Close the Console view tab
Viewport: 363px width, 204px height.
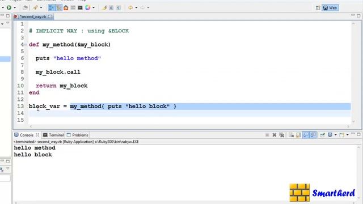(x=37, y=135)
